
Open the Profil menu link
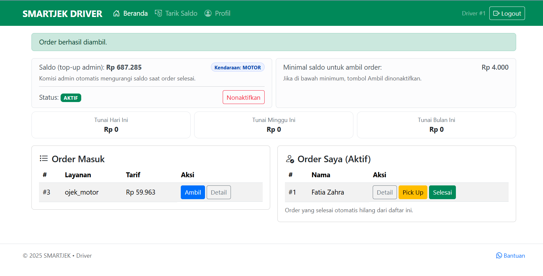pos(222,13)
